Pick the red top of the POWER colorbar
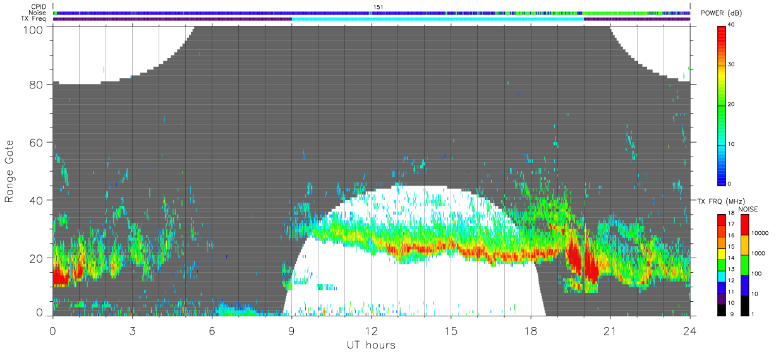776x358 pixels. pos(722,32)
